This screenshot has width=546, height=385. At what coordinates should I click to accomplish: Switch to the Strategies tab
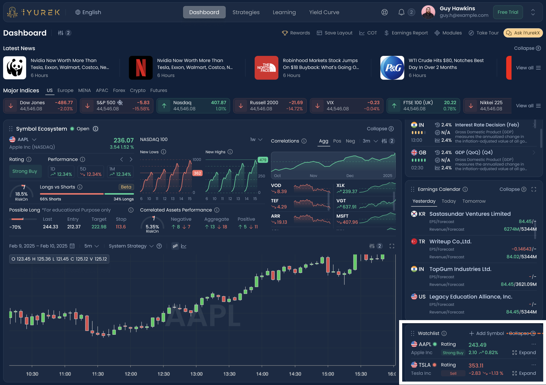pyautogui.click(x=246, y=12)
